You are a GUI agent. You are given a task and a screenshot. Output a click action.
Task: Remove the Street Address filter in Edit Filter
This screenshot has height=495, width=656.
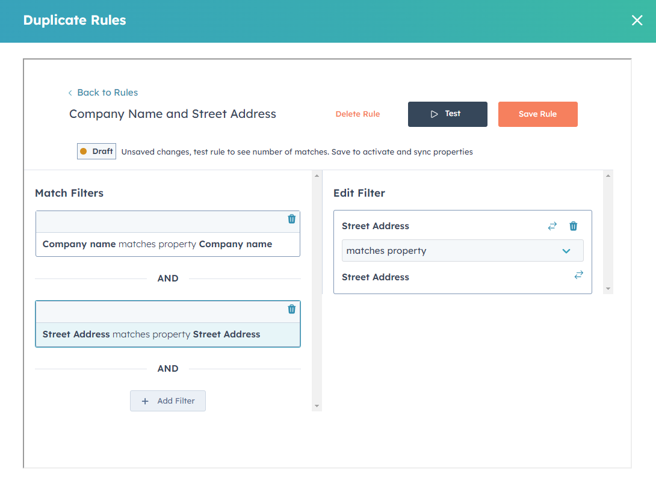(573, 226)
